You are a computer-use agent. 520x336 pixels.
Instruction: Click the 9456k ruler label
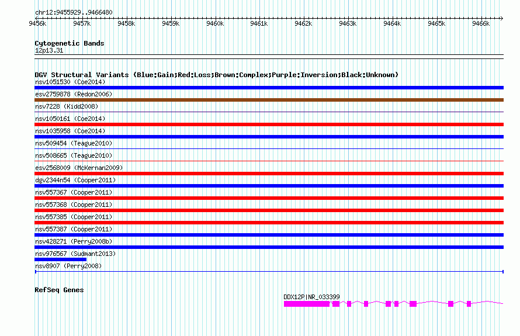37,23
